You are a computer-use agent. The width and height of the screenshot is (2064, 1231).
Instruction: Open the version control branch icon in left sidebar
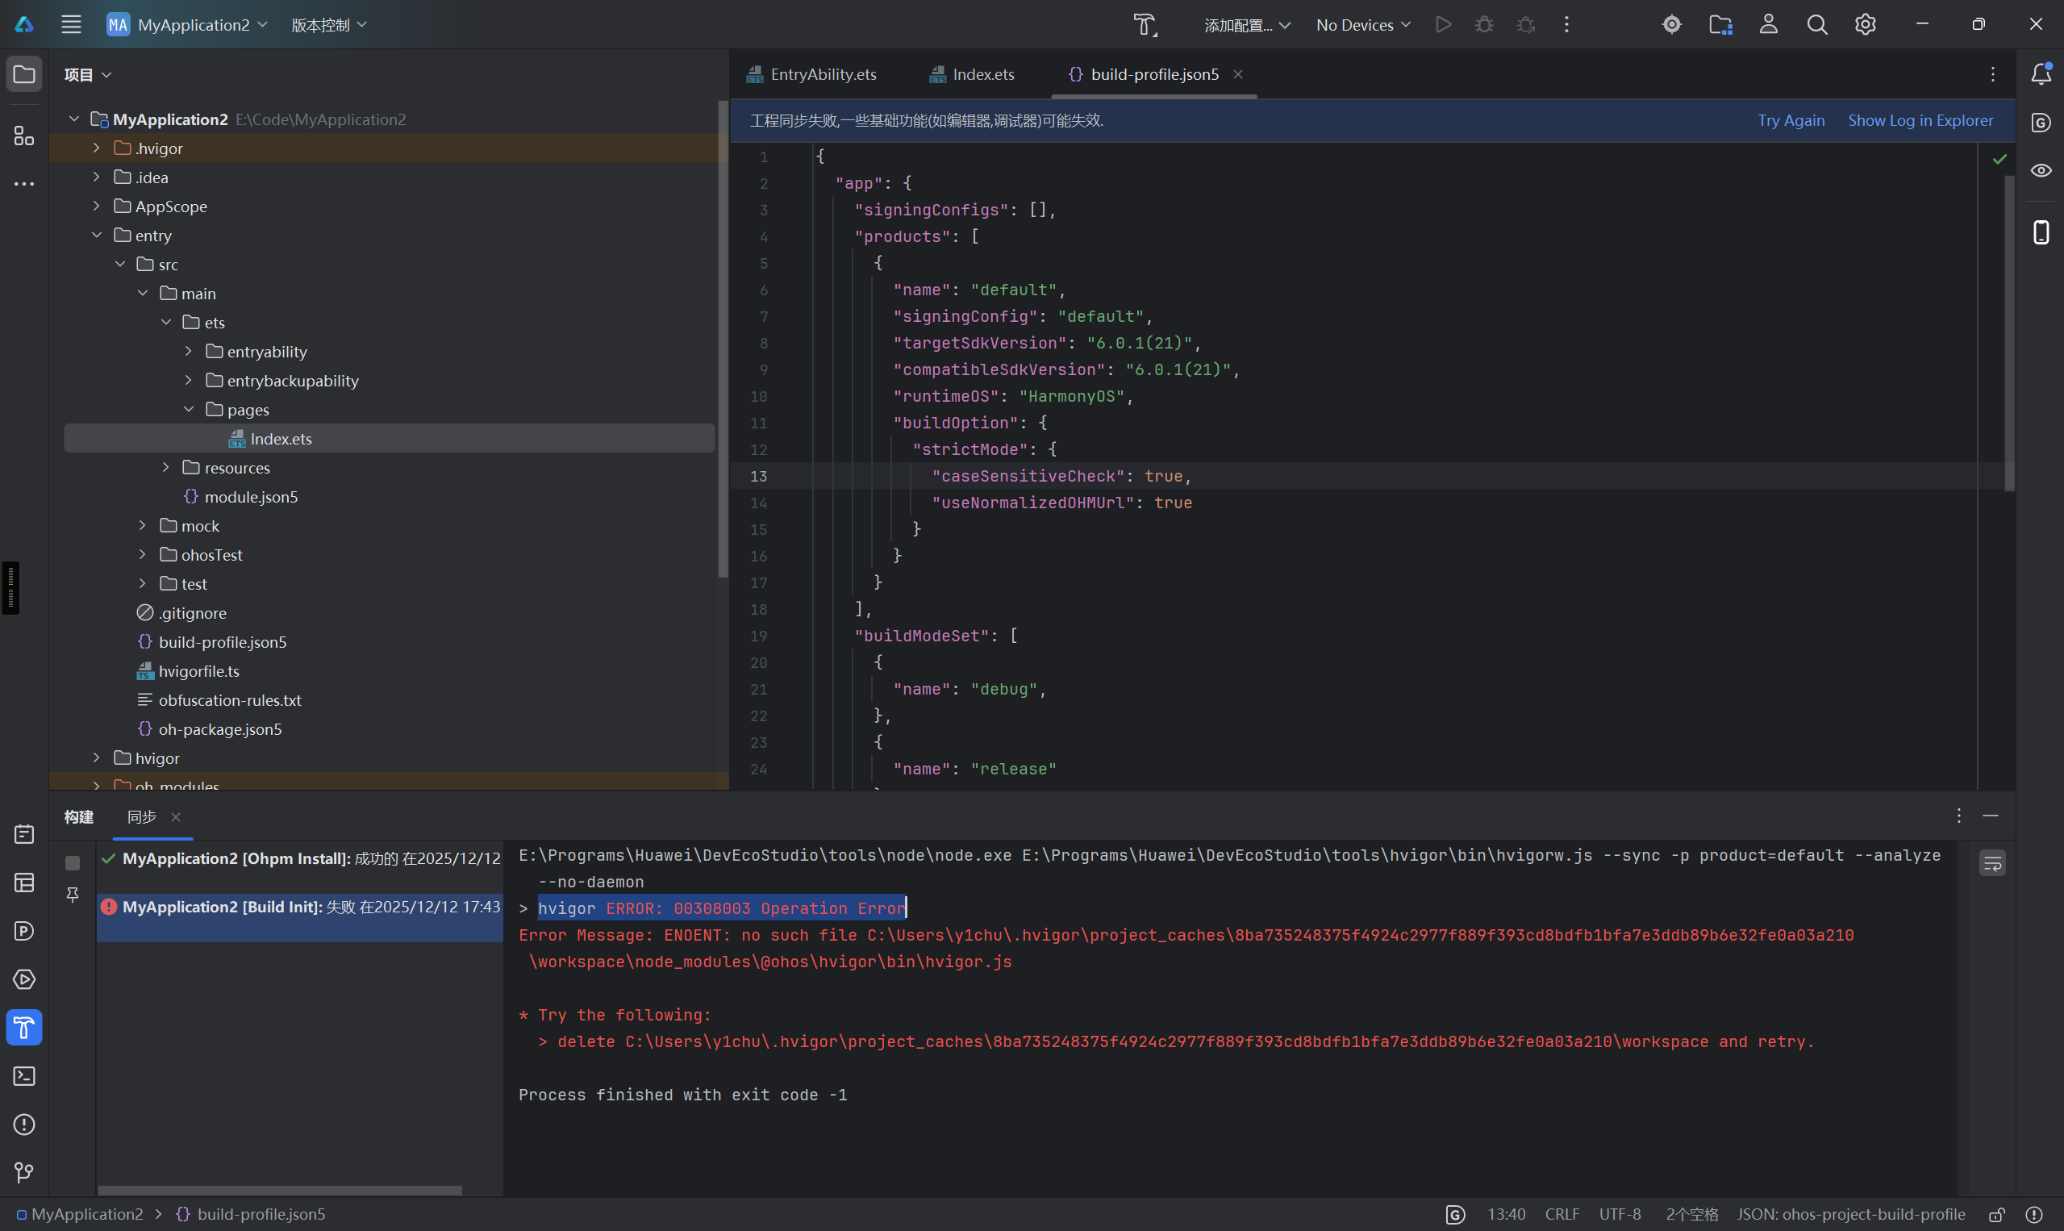[x=24, y=1172]
